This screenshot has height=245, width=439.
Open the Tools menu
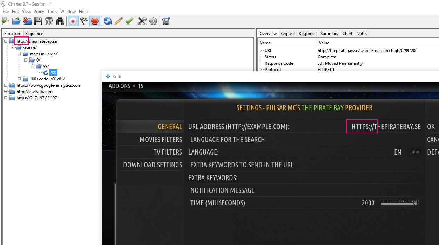tap(52, 12)
